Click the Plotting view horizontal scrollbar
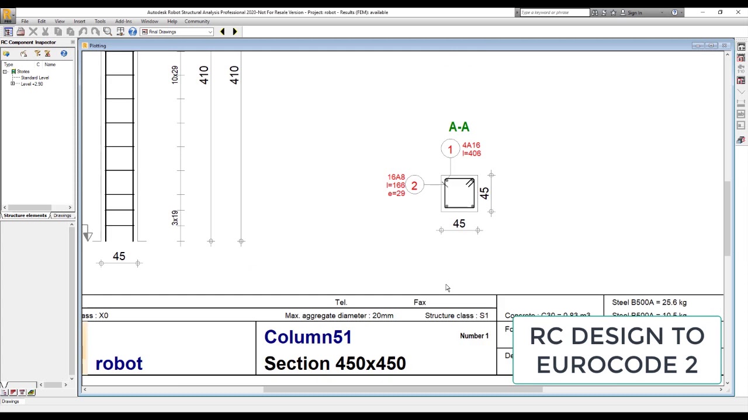Screen dimensions: 748x420 [x=403, y=390]
